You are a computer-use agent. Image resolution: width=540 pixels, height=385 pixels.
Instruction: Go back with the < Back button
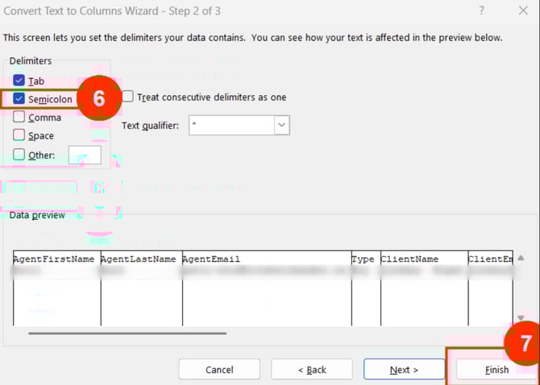311,370
